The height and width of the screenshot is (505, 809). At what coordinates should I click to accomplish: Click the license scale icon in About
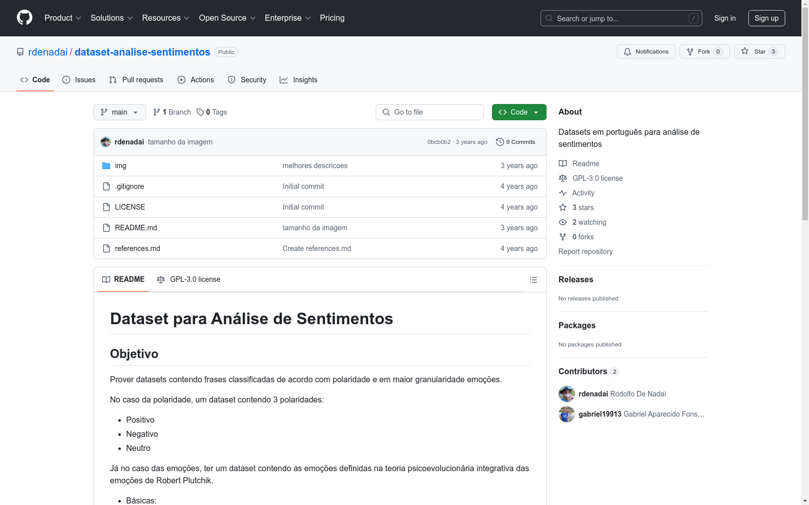[563, 178]
